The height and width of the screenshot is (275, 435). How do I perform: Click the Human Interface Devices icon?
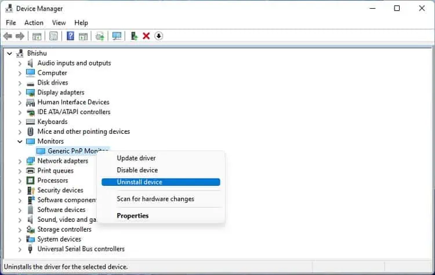pyautogui.click(x=30, y=102)
